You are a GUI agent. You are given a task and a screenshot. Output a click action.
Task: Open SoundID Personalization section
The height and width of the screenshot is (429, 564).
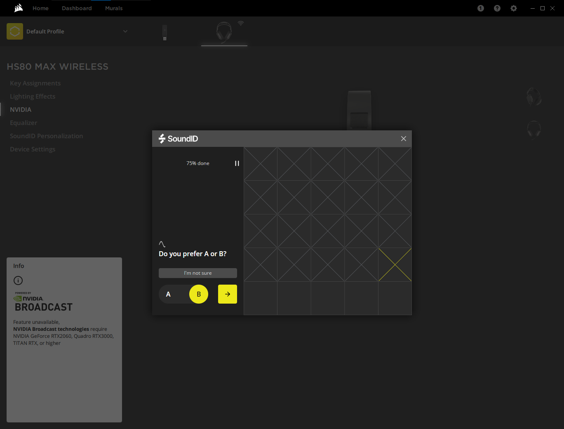(x=47, y=136)
